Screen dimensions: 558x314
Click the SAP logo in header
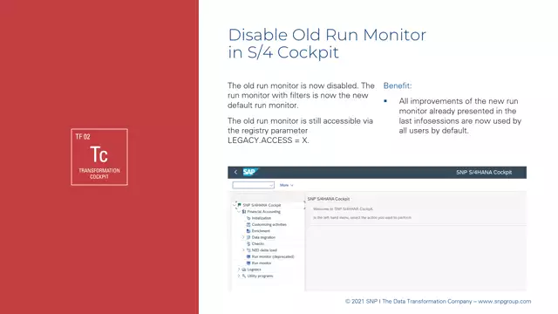[250, 173]
